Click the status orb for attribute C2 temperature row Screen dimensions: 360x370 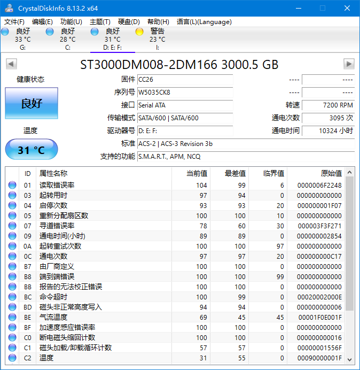click(x=12, y=358)
